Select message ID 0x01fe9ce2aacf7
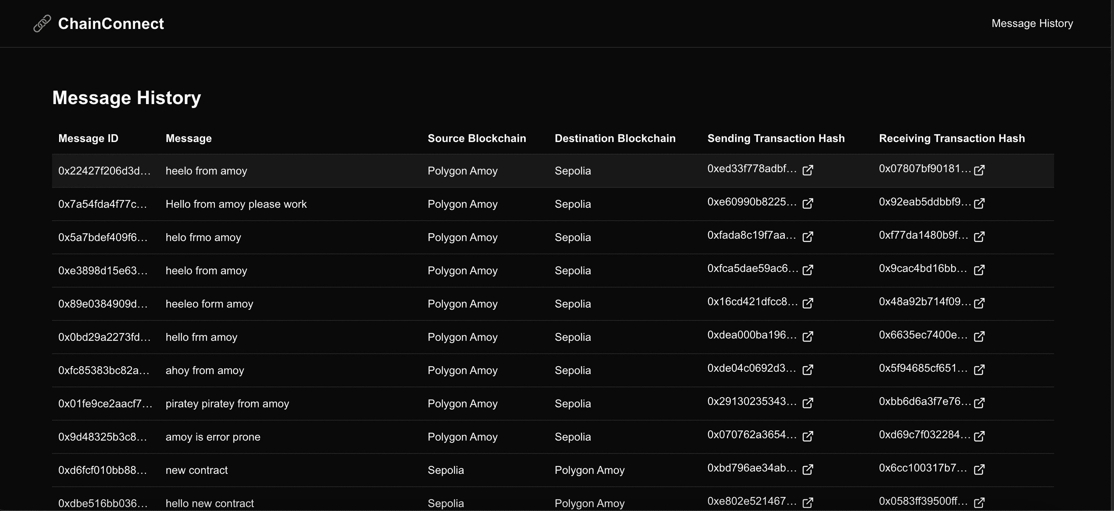The image size is (1114, 511). pos(105,404)
